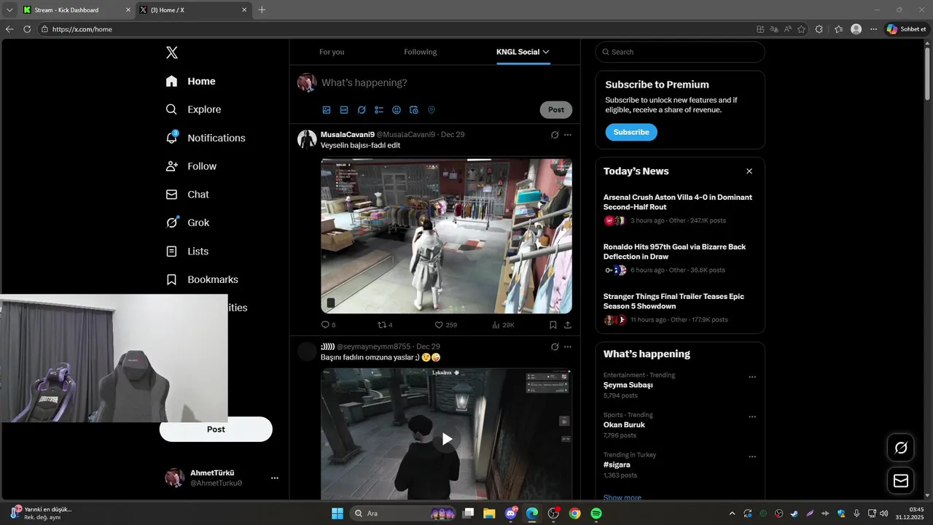Open Lists in the X sidebar
This screenshot has height=525, width=933.
click(187, 251)
